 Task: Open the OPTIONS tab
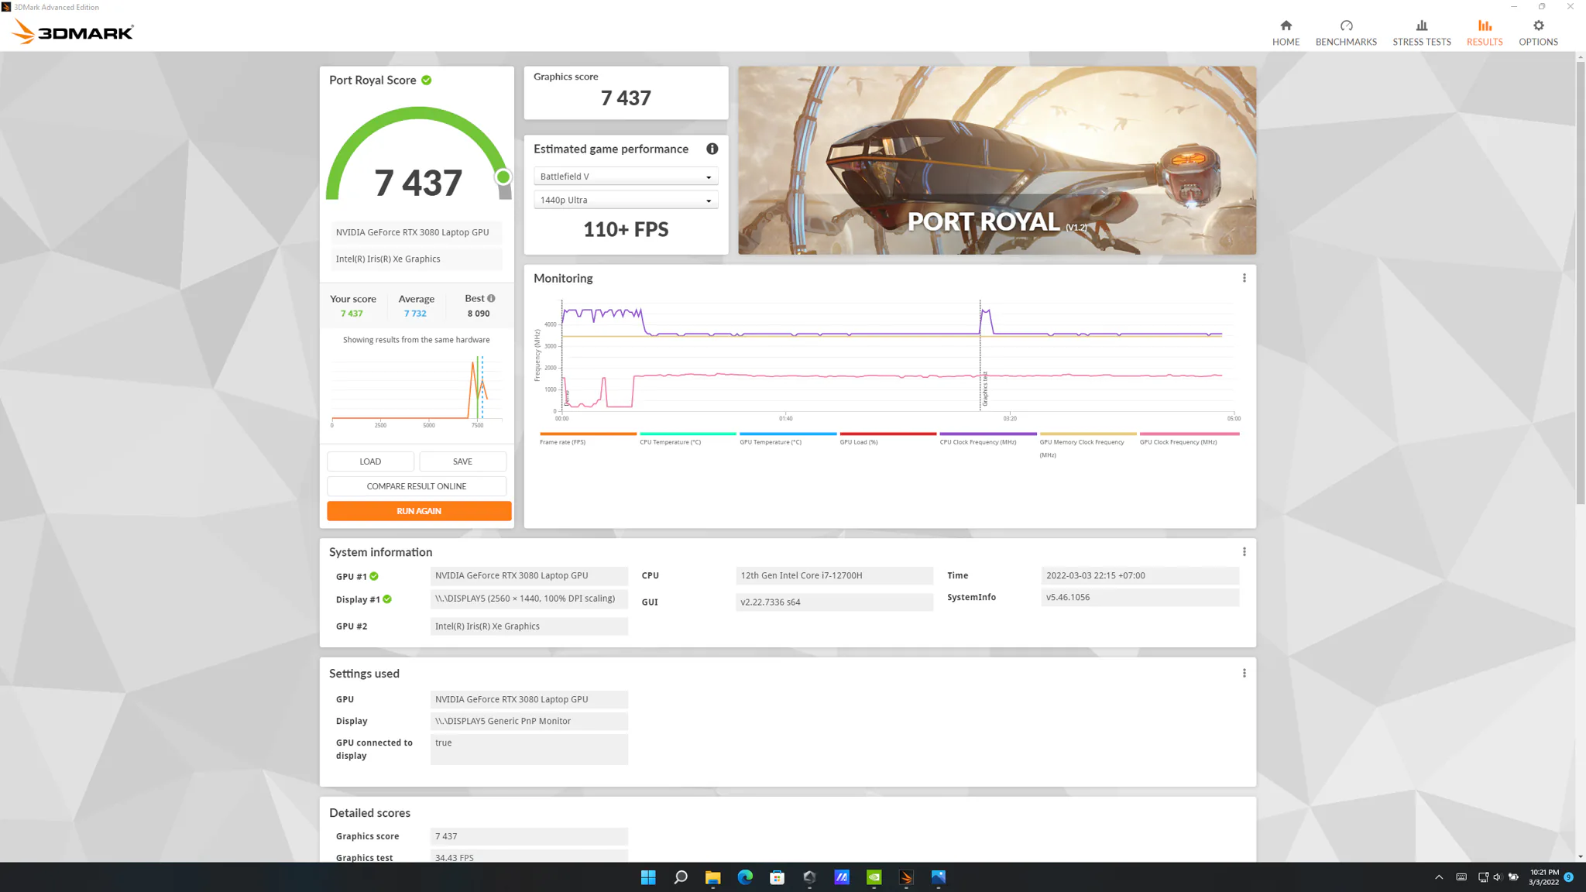click(x=1538, y=33)
